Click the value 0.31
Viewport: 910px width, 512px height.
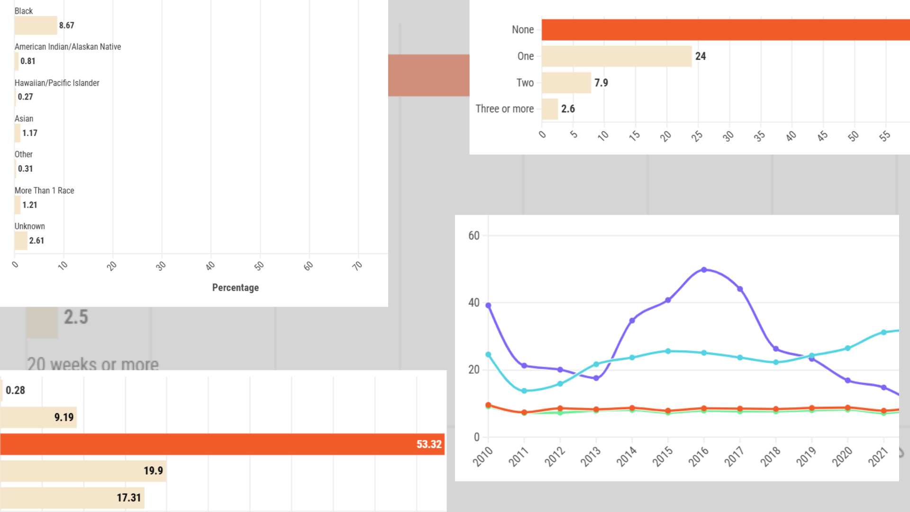coord(26,169)
